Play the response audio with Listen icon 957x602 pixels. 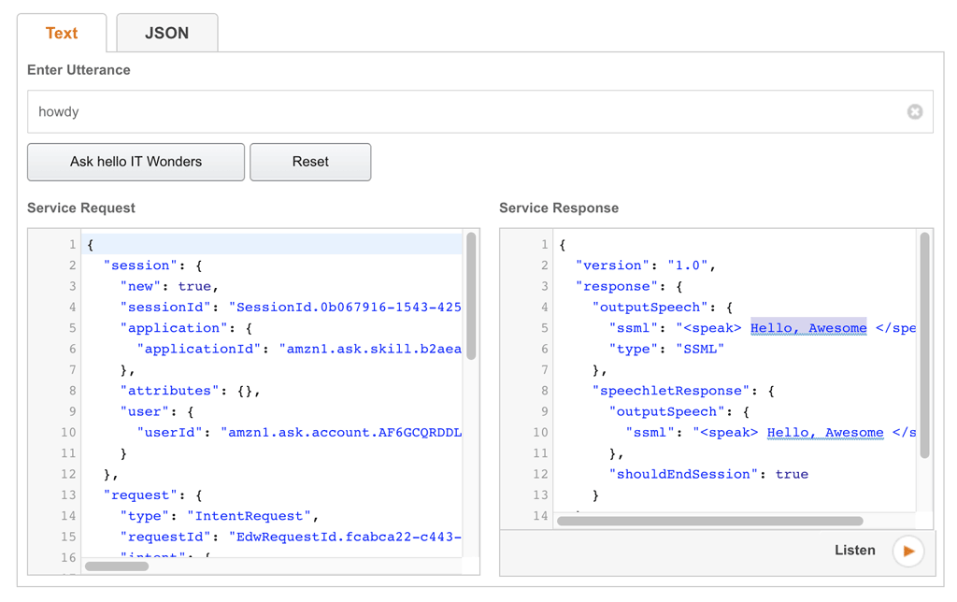[907, 552]
